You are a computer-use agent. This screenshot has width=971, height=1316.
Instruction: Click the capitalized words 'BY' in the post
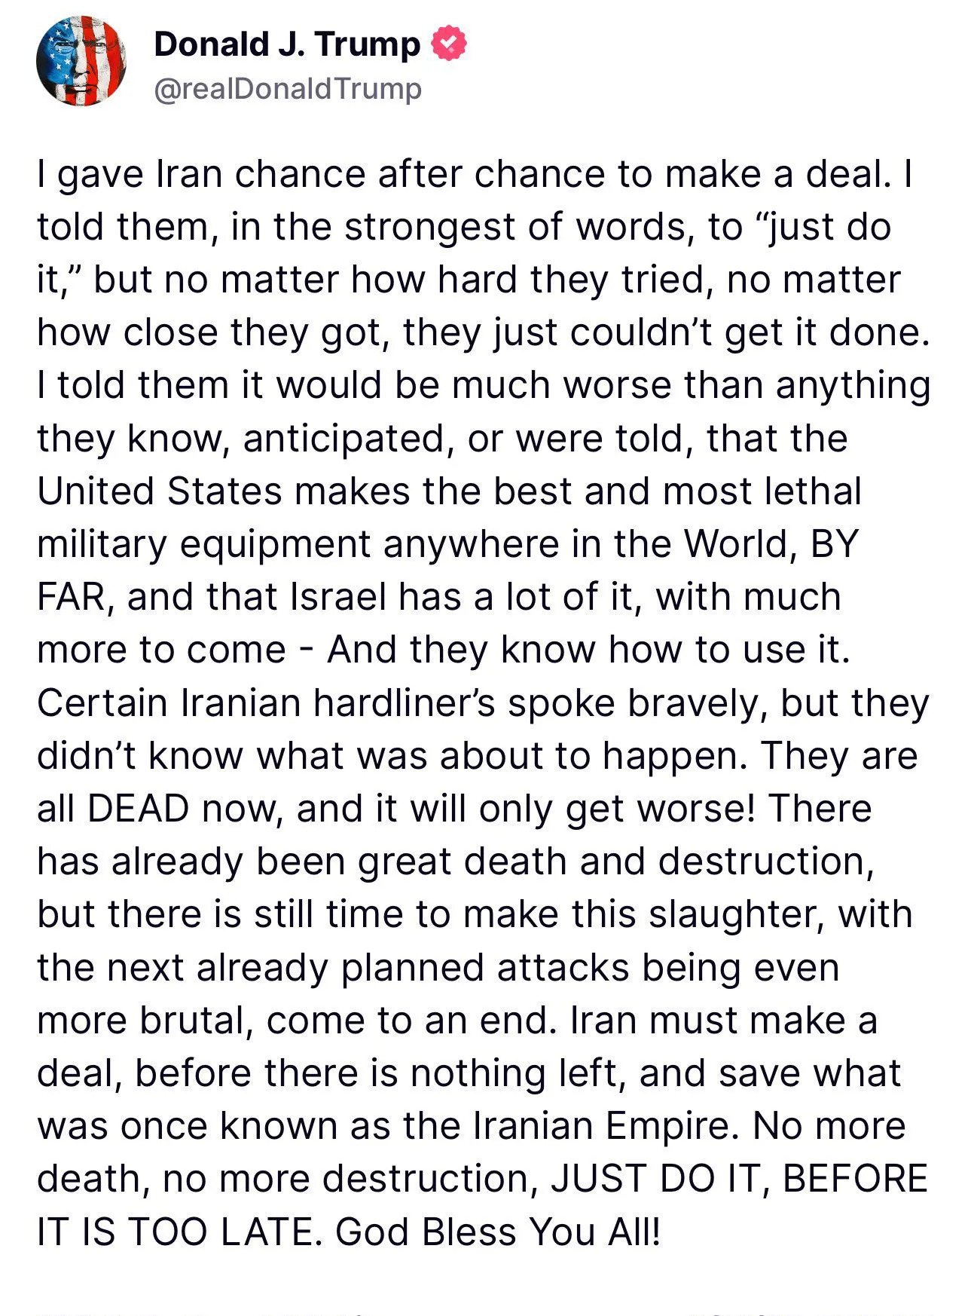(x=835, y=544)
